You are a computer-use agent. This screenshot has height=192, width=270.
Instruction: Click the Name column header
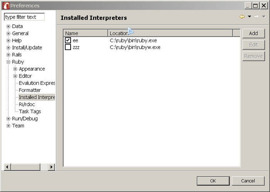pos(86,33)
